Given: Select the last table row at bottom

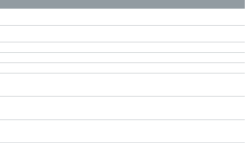Looking at the screenshot, I should [122, 131].
